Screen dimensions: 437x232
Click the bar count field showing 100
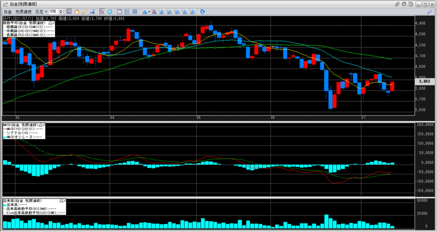tap(53, 12)
